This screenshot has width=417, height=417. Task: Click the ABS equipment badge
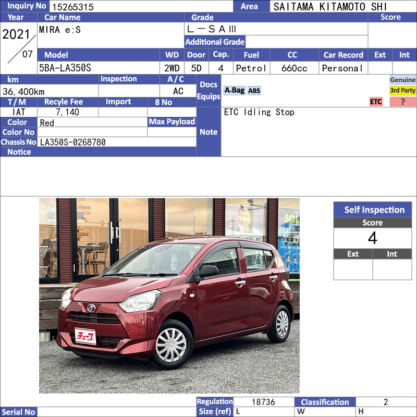coord(254,91)
